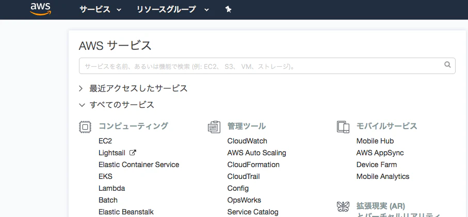Open EC2 service
The image size is (468, 217).
[x=105, y=141]
